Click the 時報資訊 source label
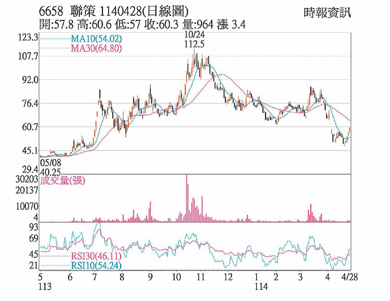The height and width of the screenshot is (301, 390). coord(327,12)
